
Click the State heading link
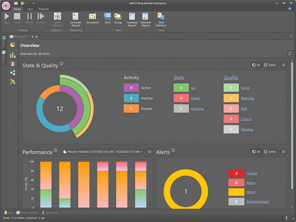click(x=178, y=78)
